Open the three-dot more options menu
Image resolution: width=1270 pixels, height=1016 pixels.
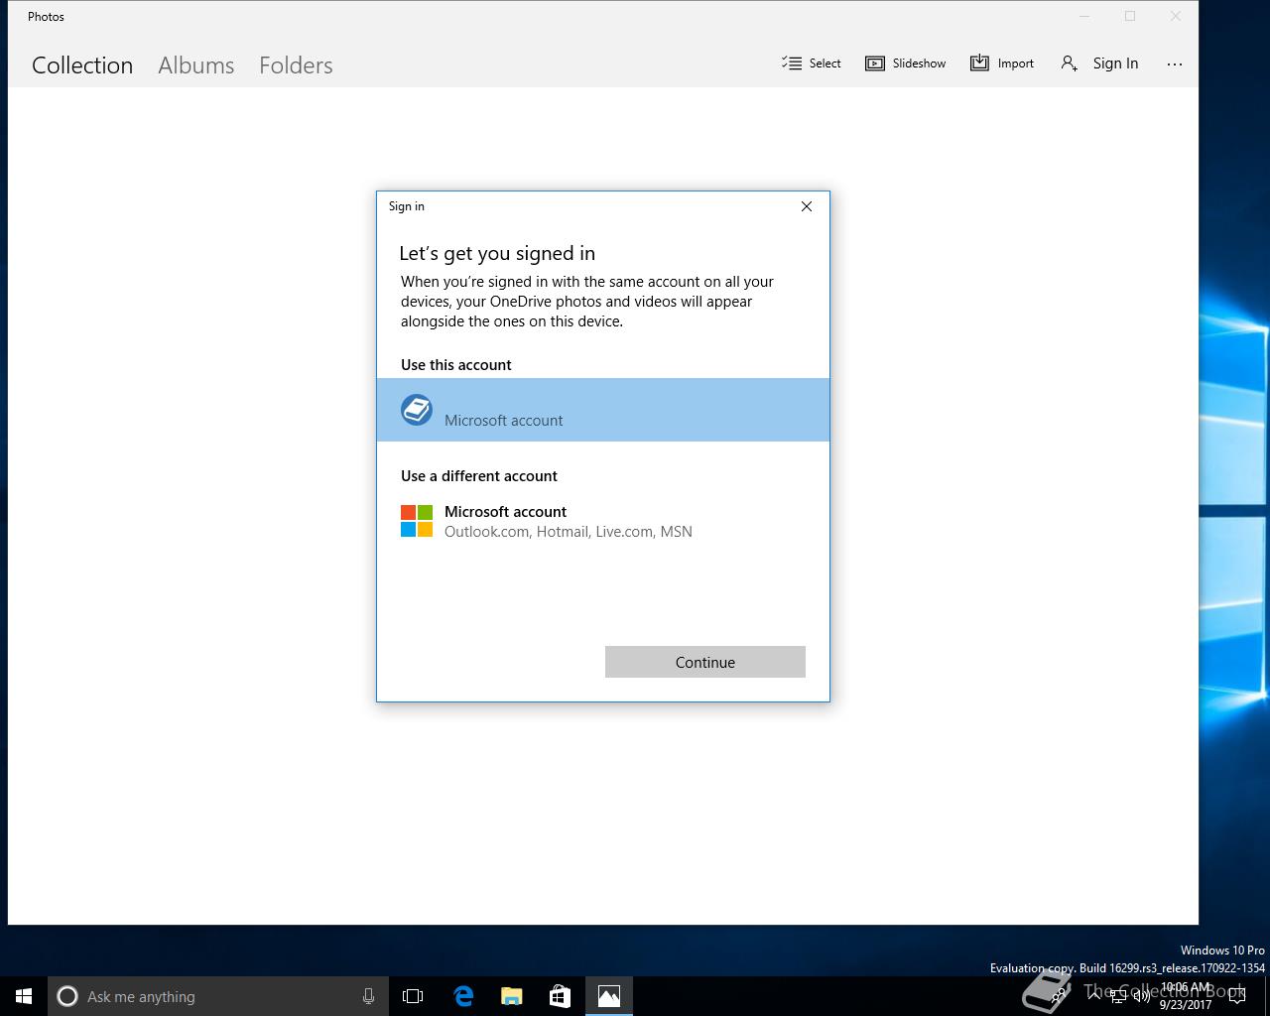click(x=1175, y=63)
